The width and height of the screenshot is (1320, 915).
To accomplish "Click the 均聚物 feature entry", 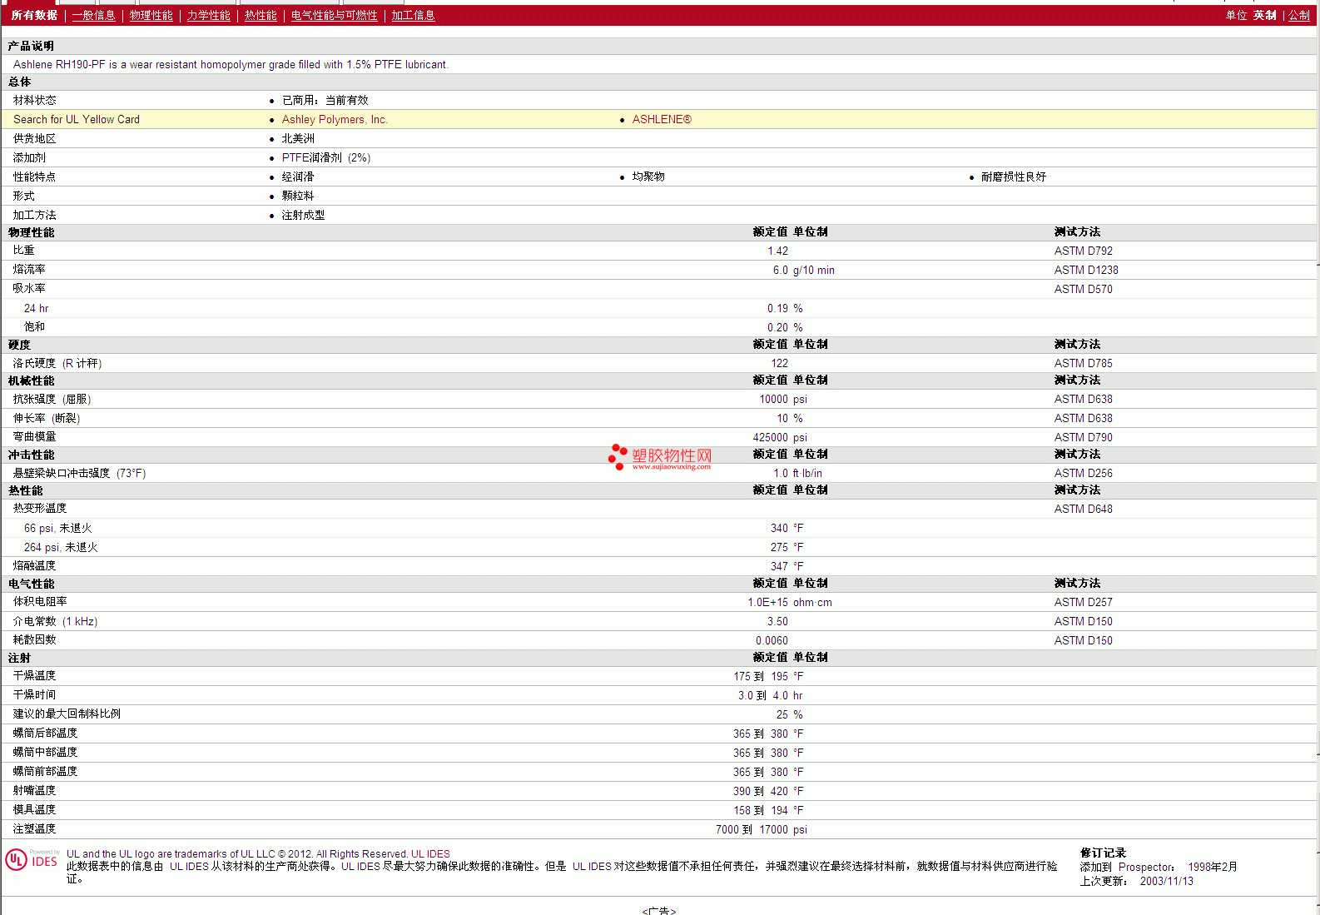I will coord(648,177).
